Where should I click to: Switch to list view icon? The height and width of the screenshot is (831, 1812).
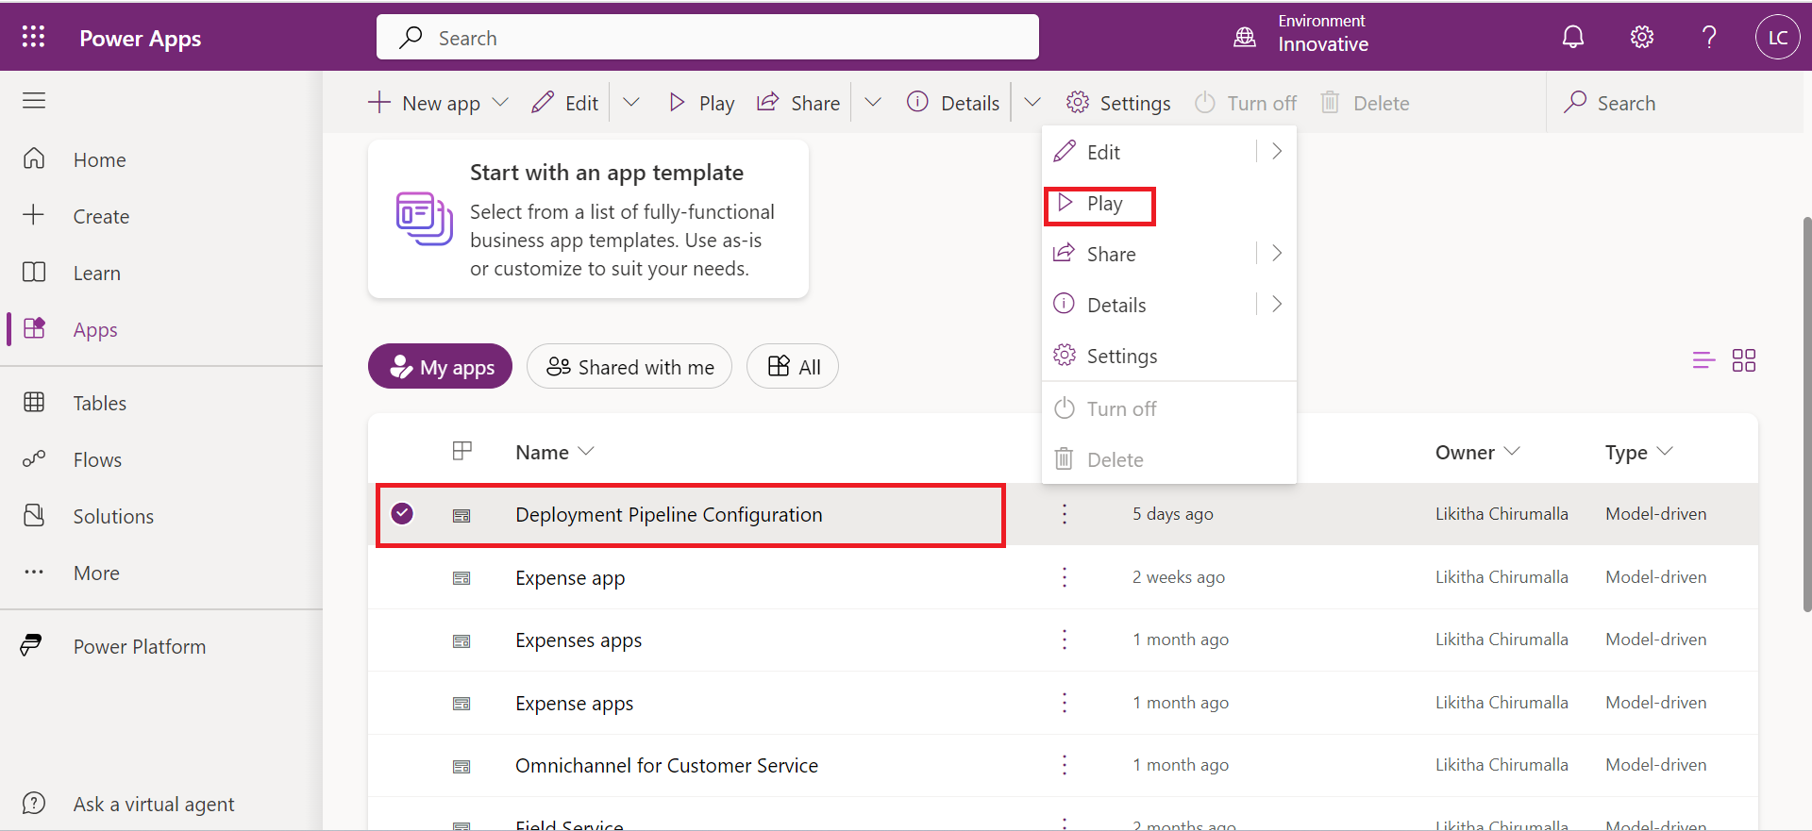(x=1703, y=360)
